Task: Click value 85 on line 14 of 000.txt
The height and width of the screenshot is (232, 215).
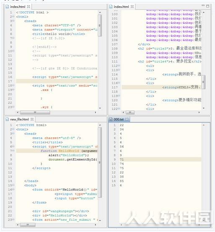Action: (122, 181)
